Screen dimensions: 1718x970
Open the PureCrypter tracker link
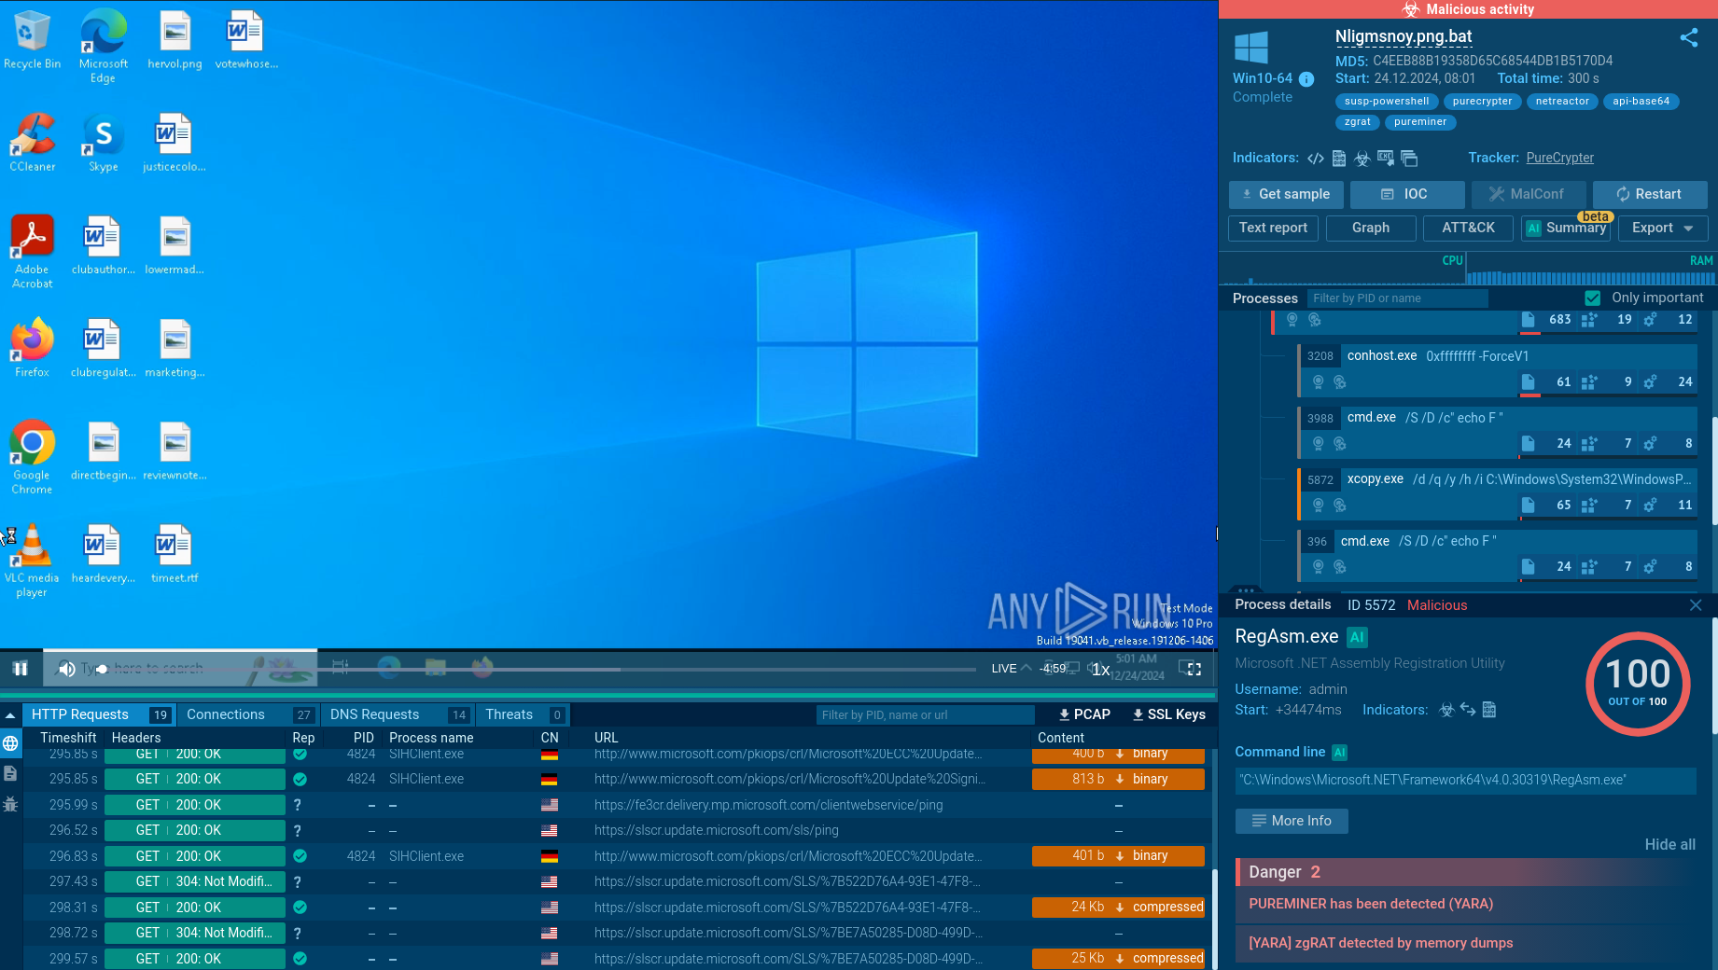(1559, 158)
